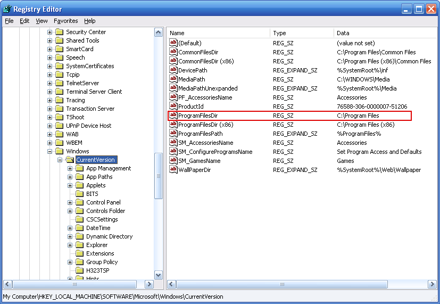Sort values by the Name column header
The height and width of the screenshot is (304, 440).
(x=219, y=33)
